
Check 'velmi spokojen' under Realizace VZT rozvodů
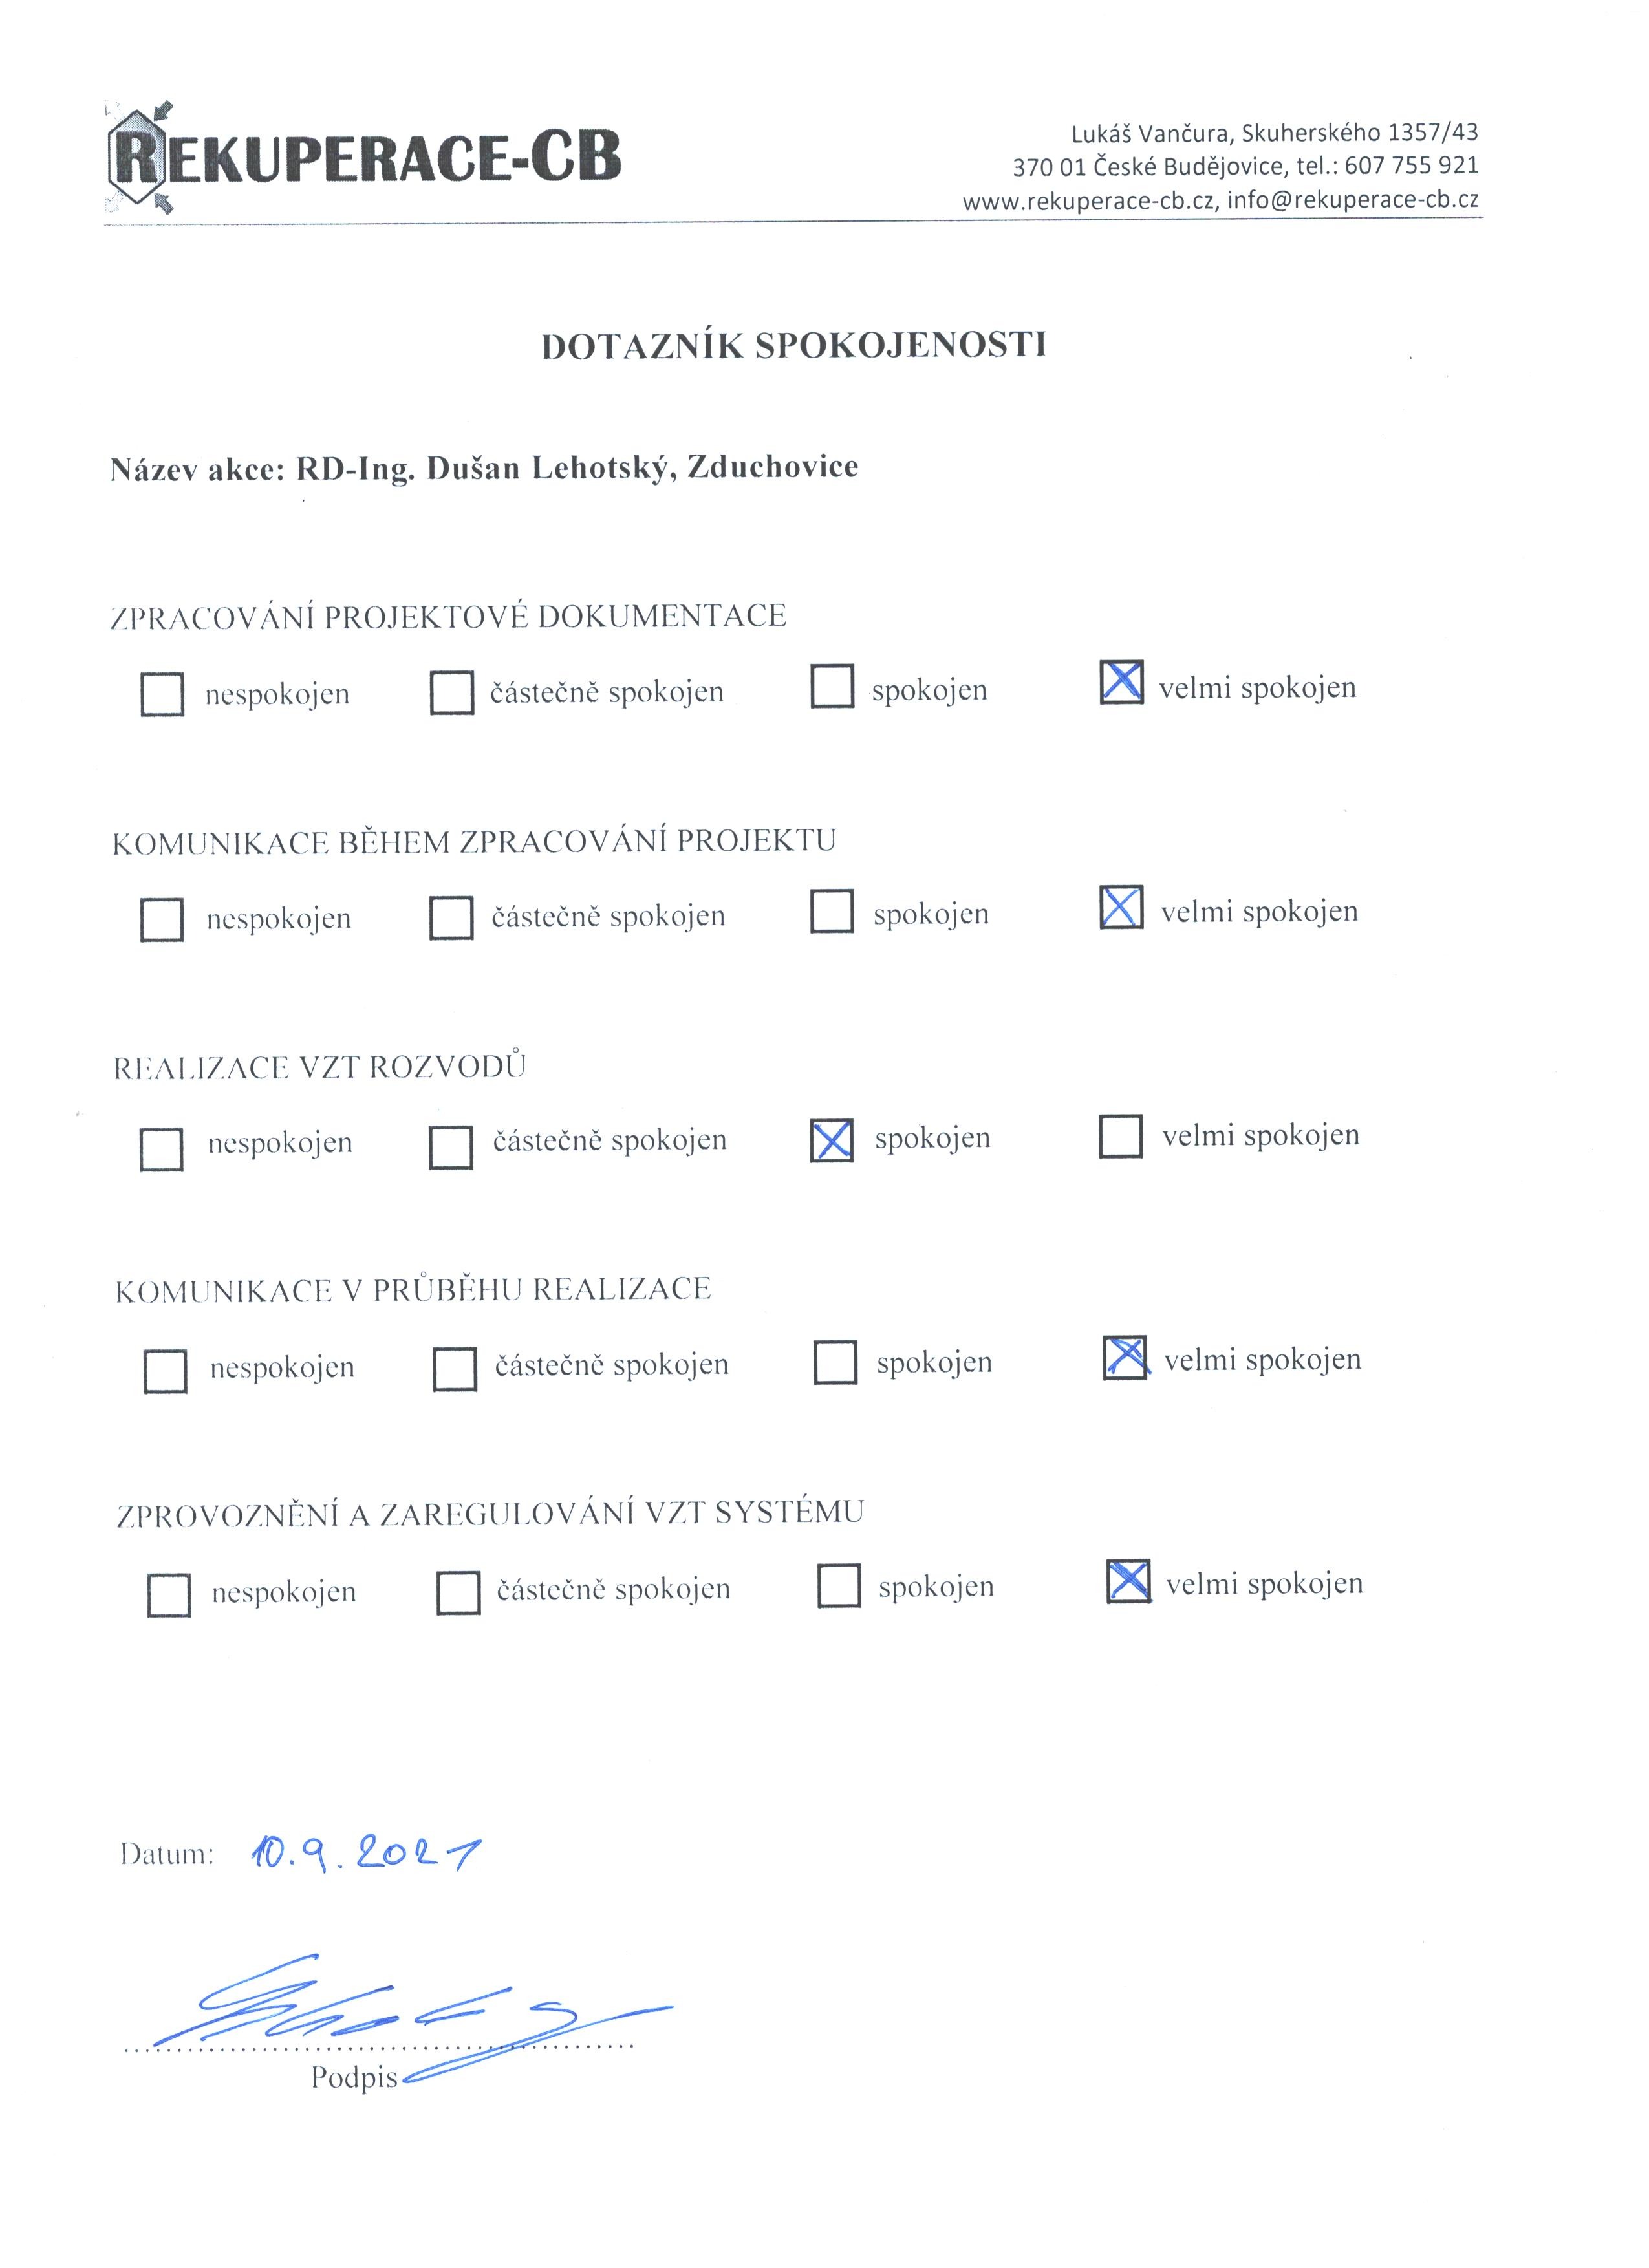1120,1136
